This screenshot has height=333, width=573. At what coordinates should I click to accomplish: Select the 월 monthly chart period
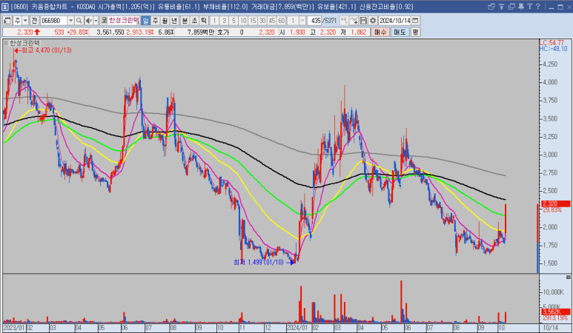click(x=165, y=21)
